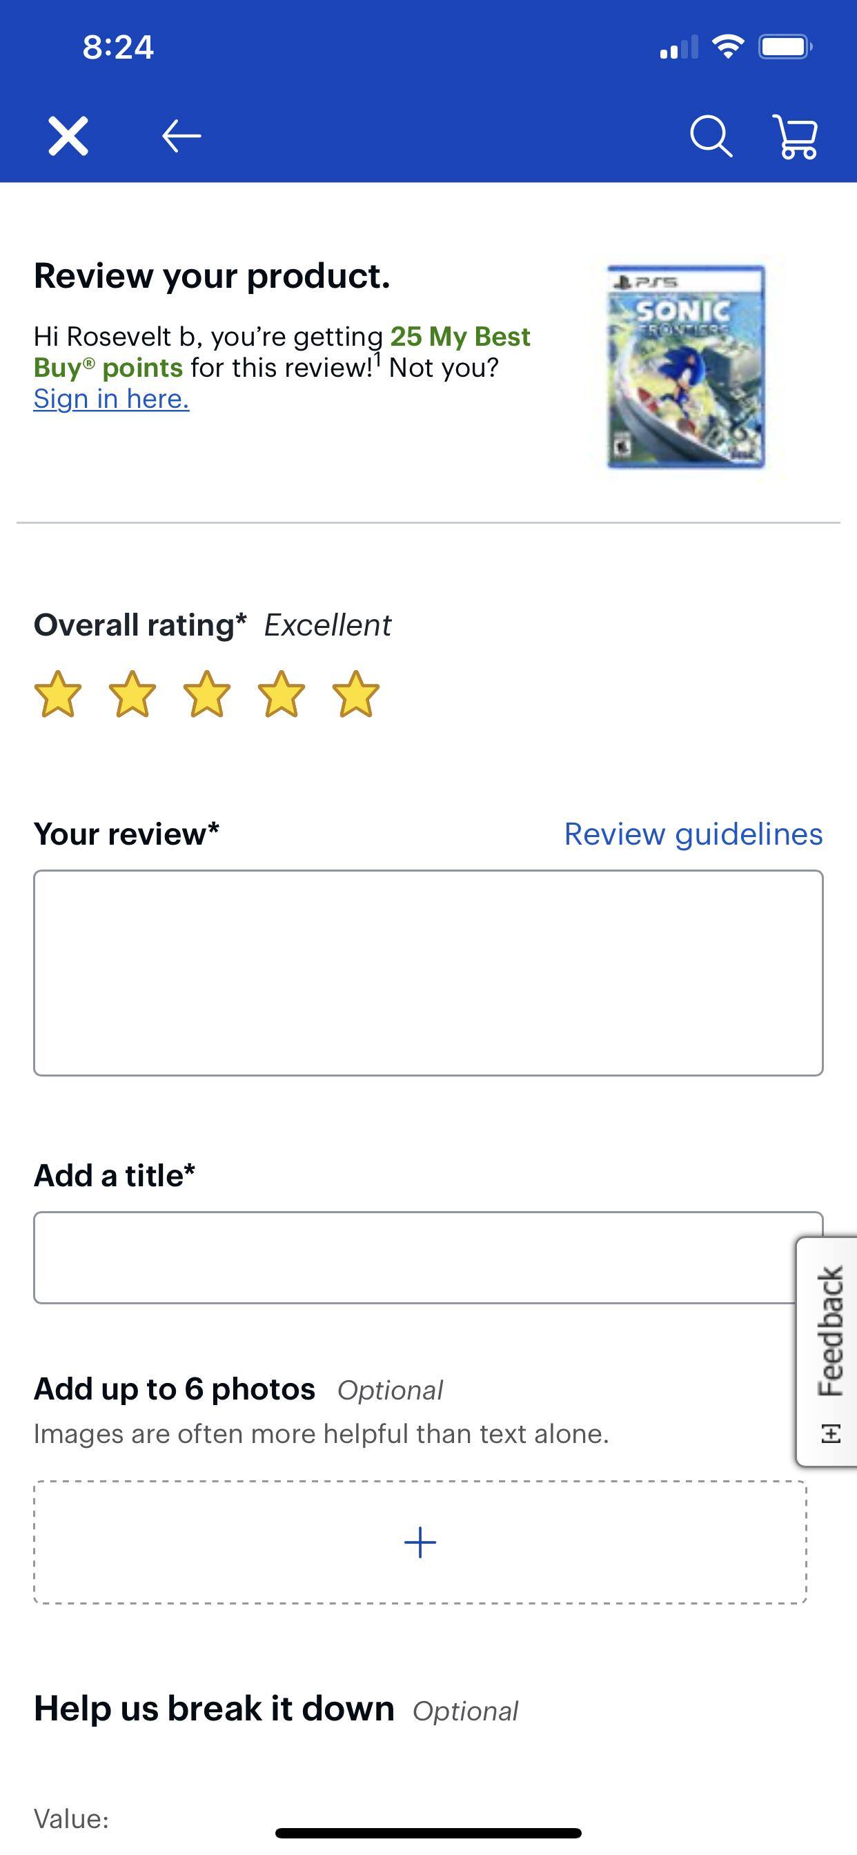Open the search magnifier

(713, 136)
